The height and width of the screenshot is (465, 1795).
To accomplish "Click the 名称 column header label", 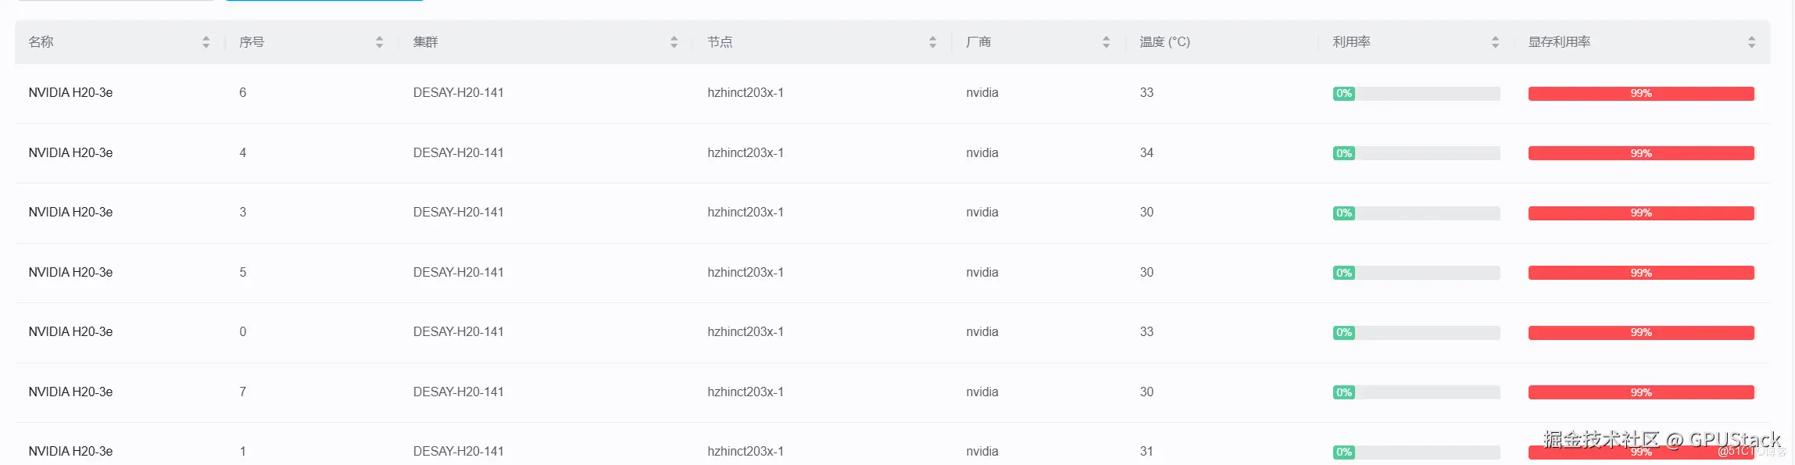I will (41, 42).
